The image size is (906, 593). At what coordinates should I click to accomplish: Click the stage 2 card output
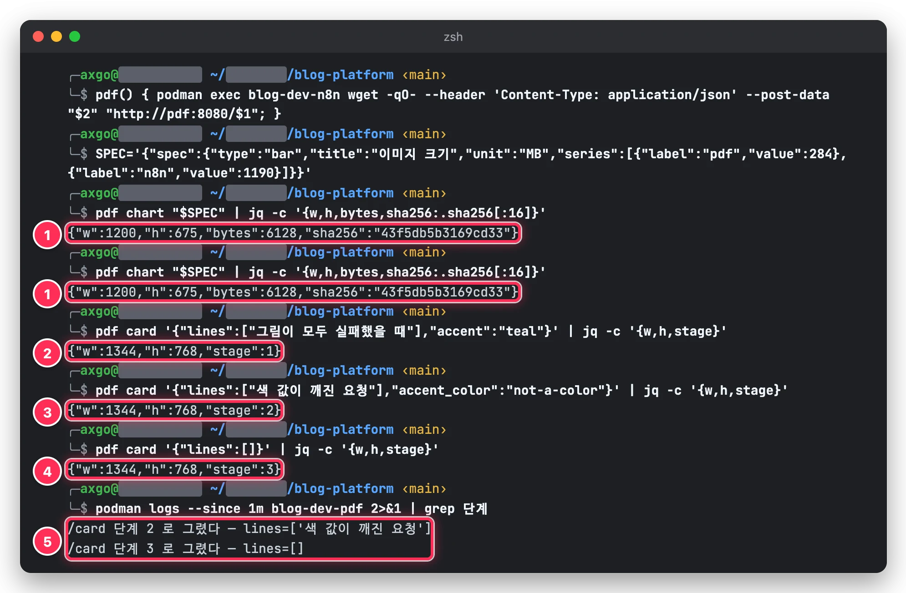174,410
